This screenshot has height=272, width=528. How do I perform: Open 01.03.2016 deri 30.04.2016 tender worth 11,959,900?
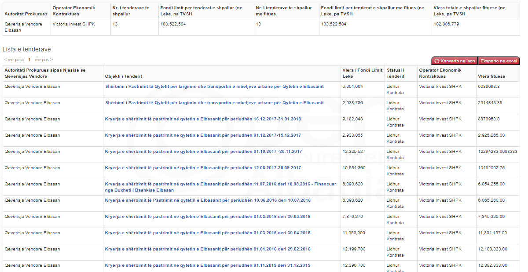point(208,233)
